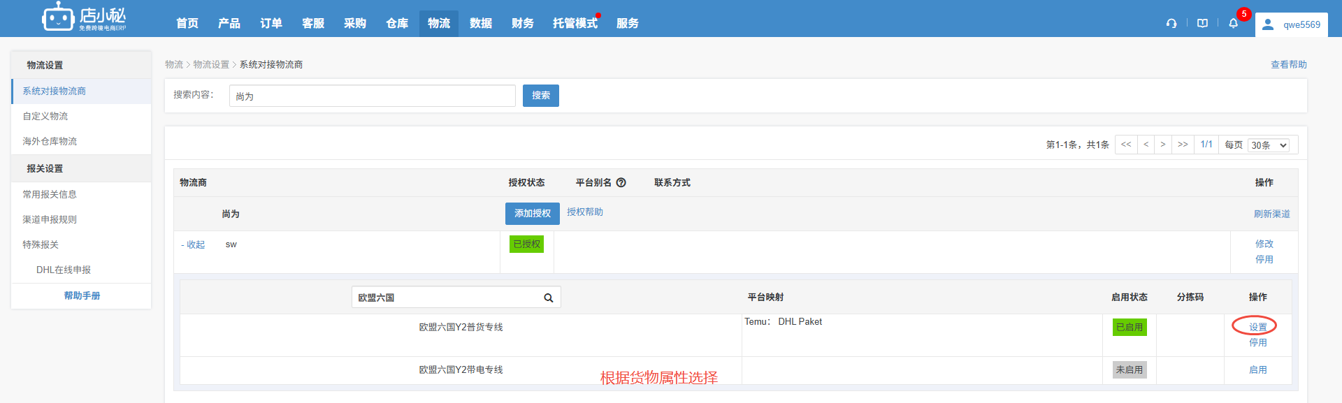Open the 客服 menu
Viewport: 1342px width, 403px height.
point(313,23)
